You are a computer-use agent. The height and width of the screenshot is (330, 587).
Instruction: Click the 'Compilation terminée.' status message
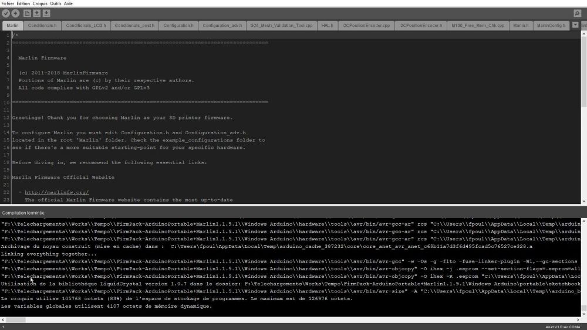tap(23, 213)
